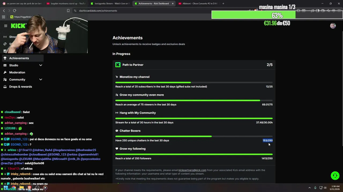The width and height of the screenshot is (343, 192).
Task: Click the microphone icon in system tray
Action: 315,188
